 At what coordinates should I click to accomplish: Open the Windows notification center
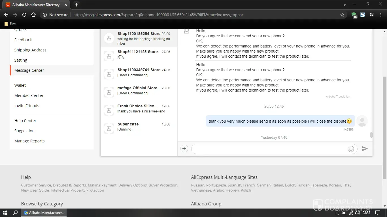pyautogui.click(x=377, y=212)
